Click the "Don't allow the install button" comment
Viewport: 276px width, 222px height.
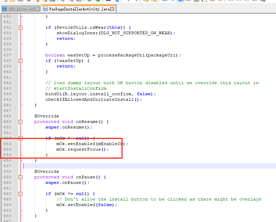coord(159,199)
